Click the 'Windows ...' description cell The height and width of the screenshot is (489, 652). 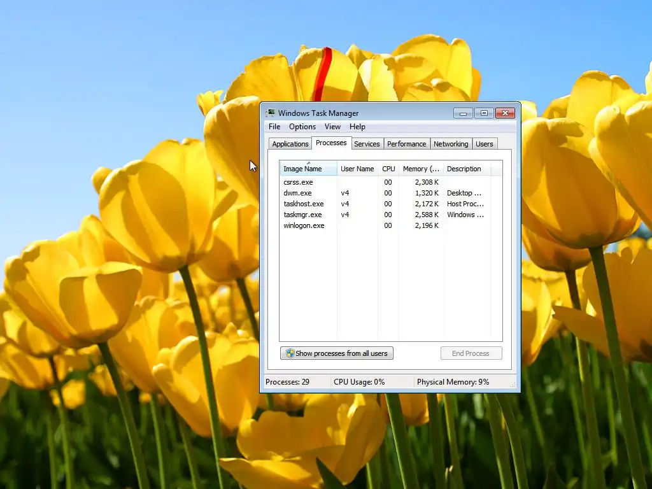(x=465, y=215)
